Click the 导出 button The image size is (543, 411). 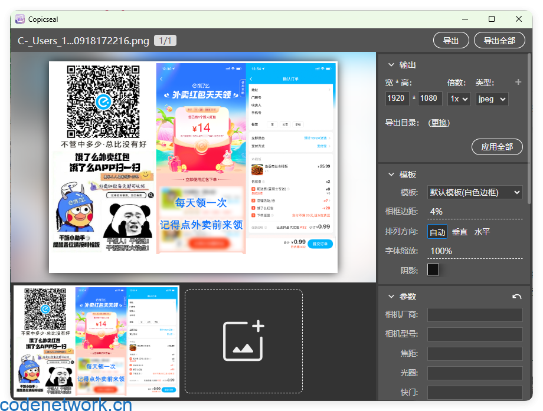451,41
